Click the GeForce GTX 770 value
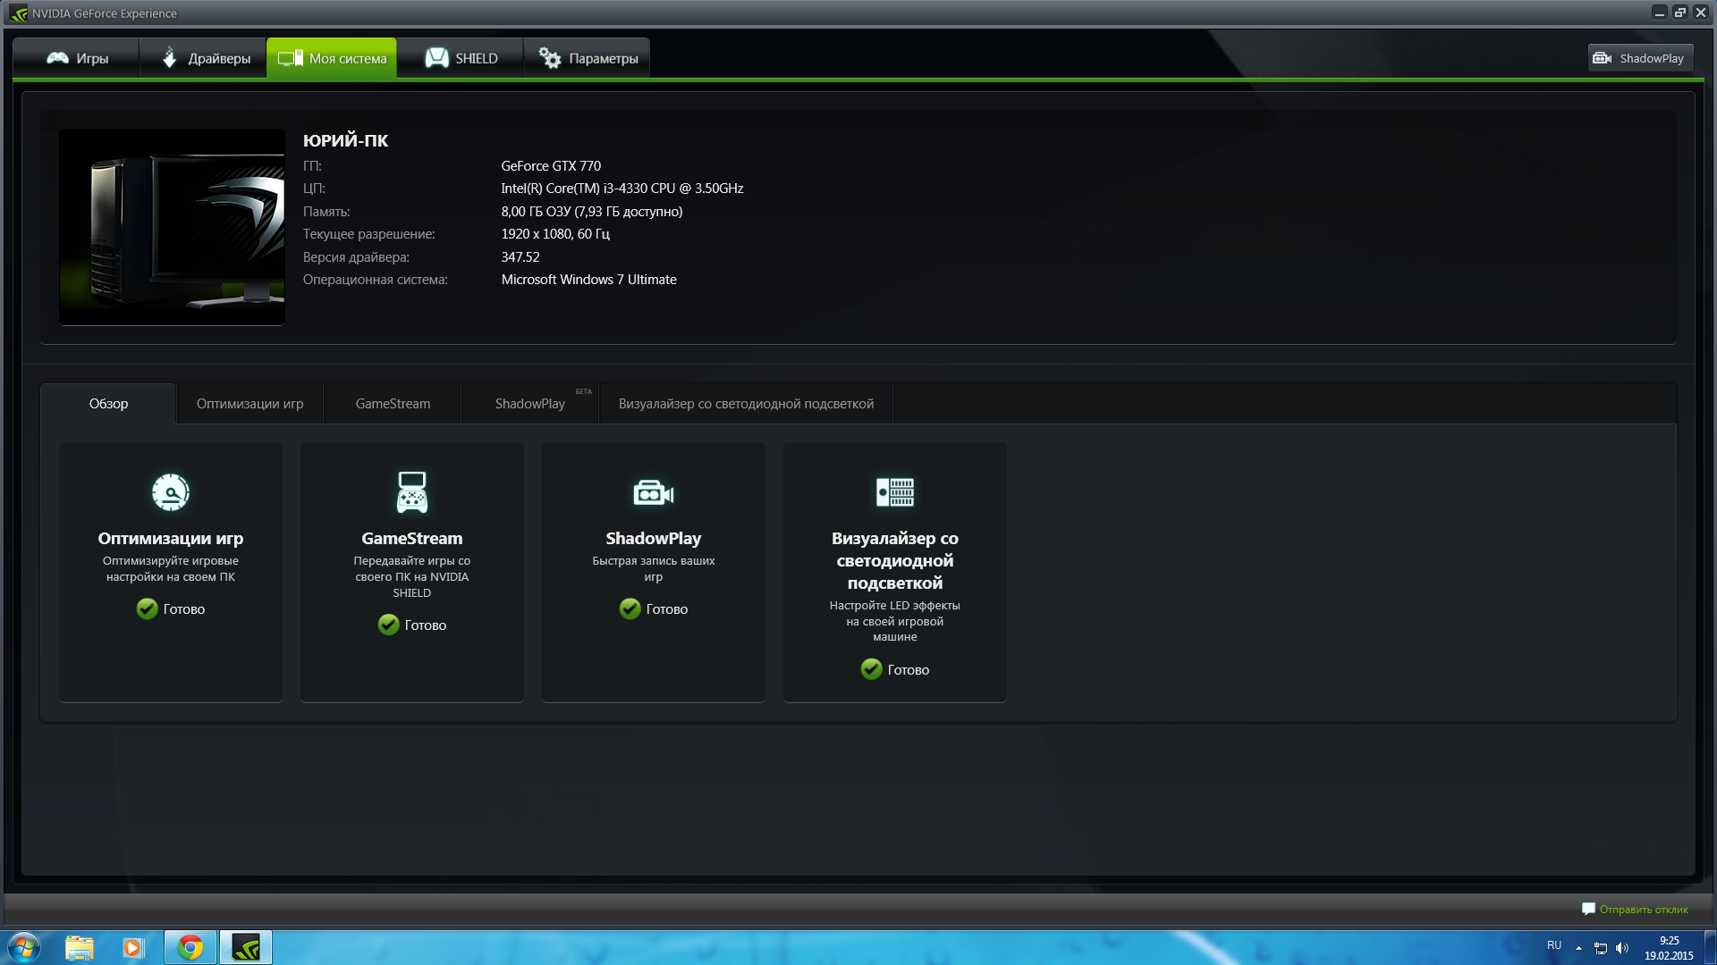This screenshot has width=1717, height=965. click(551, 166)
